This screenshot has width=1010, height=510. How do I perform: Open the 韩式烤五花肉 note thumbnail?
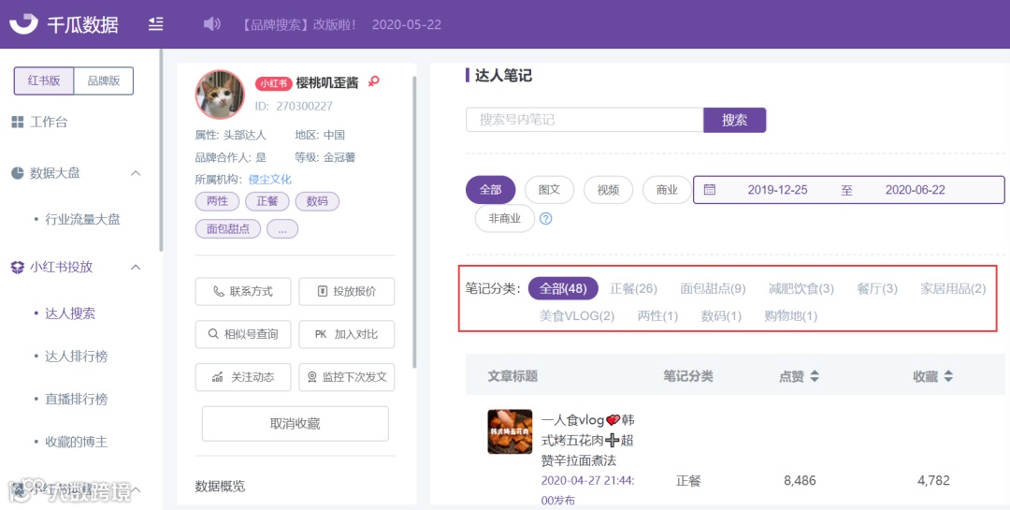coord(510,431)
